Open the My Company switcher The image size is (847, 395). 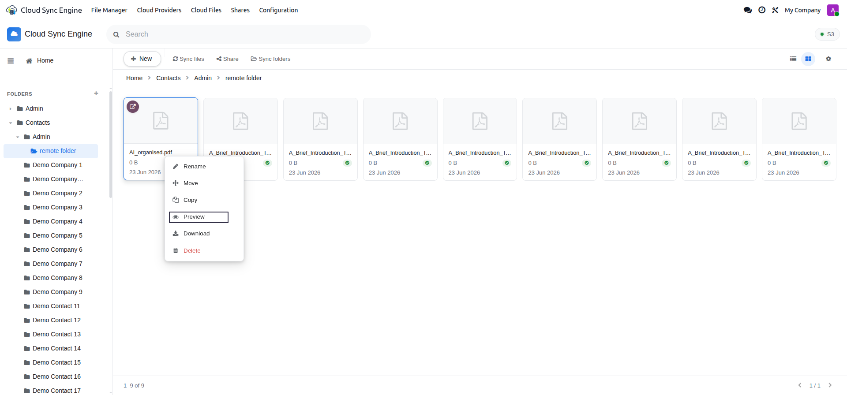pos(802,10)
